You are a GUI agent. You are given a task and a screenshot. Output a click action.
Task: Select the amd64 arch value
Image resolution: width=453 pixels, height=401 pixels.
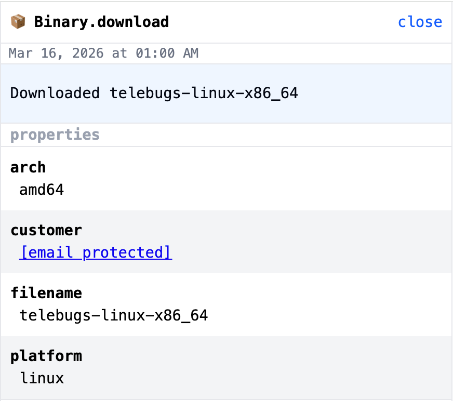pos(42,190)
